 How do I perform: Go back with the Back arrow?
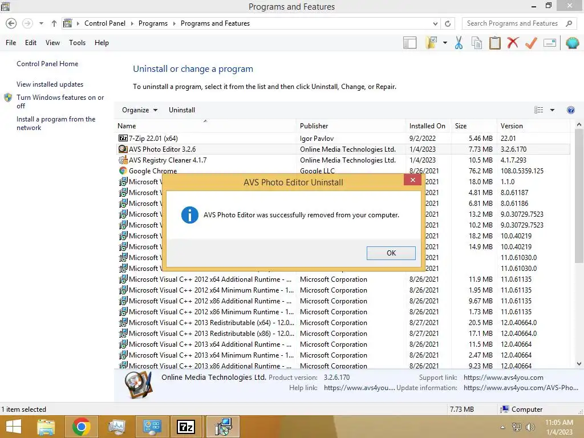click(x=11, y=23)
